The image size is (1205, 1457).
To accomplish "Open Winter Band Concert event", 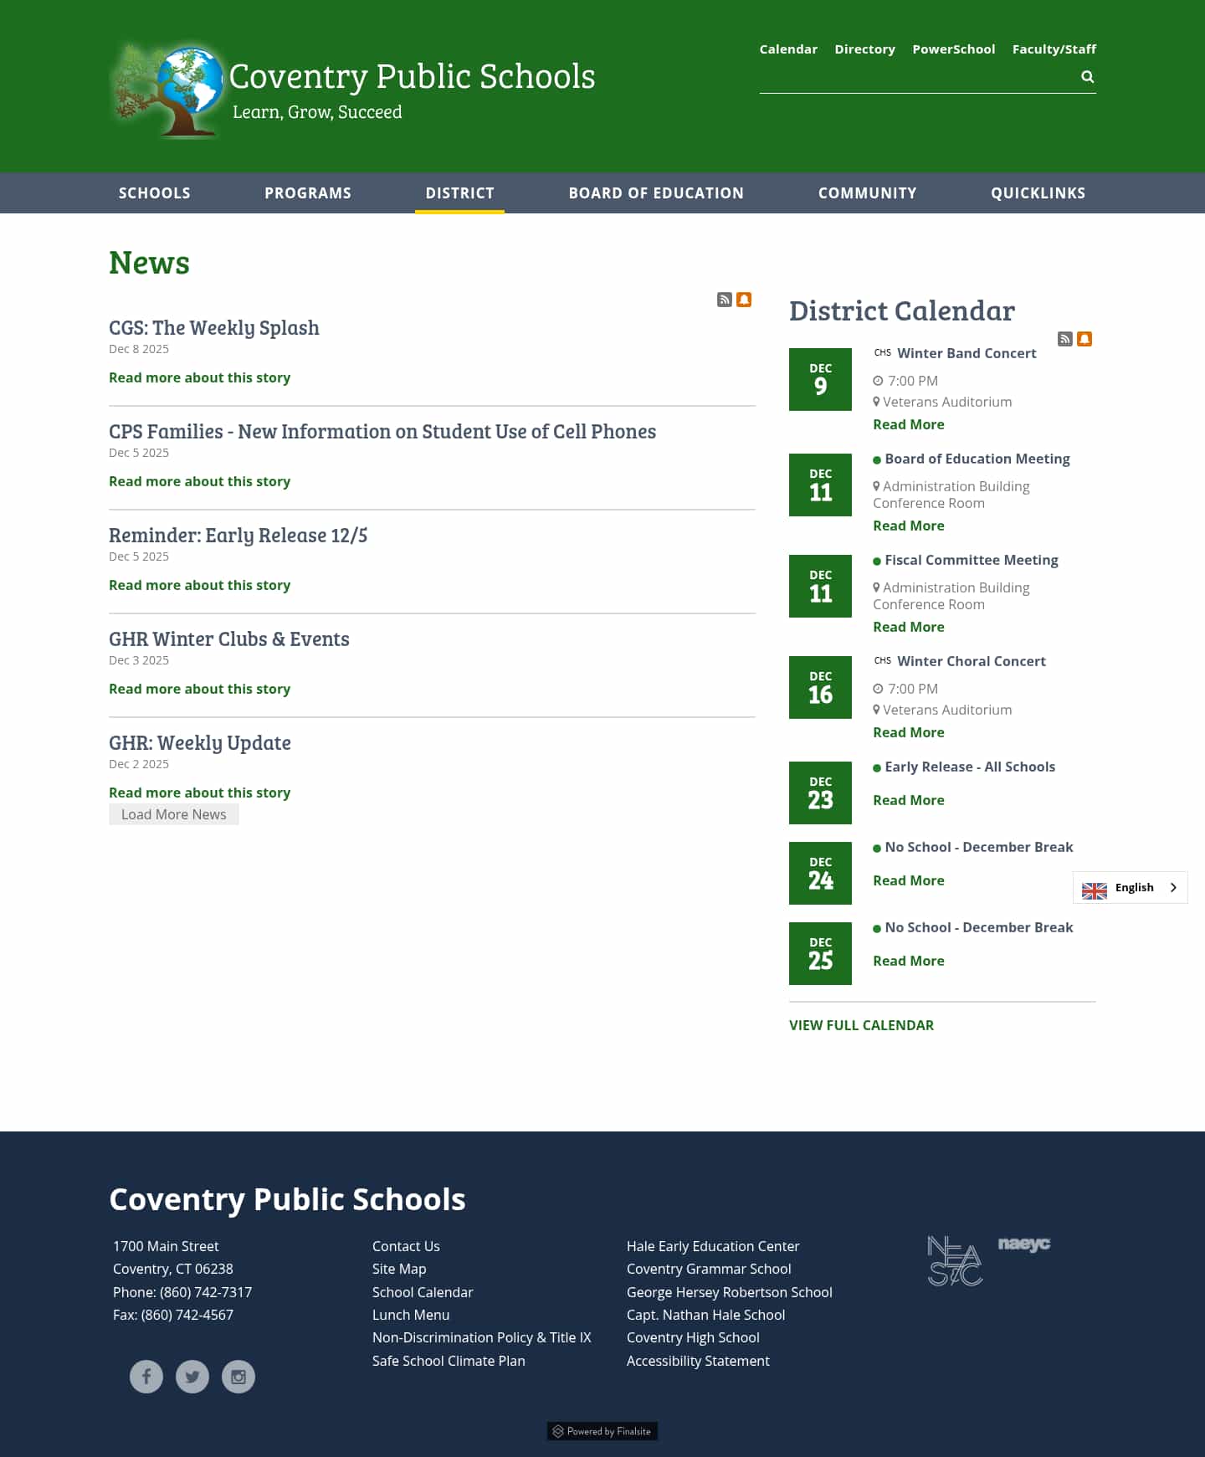I will tap(967, 353).
